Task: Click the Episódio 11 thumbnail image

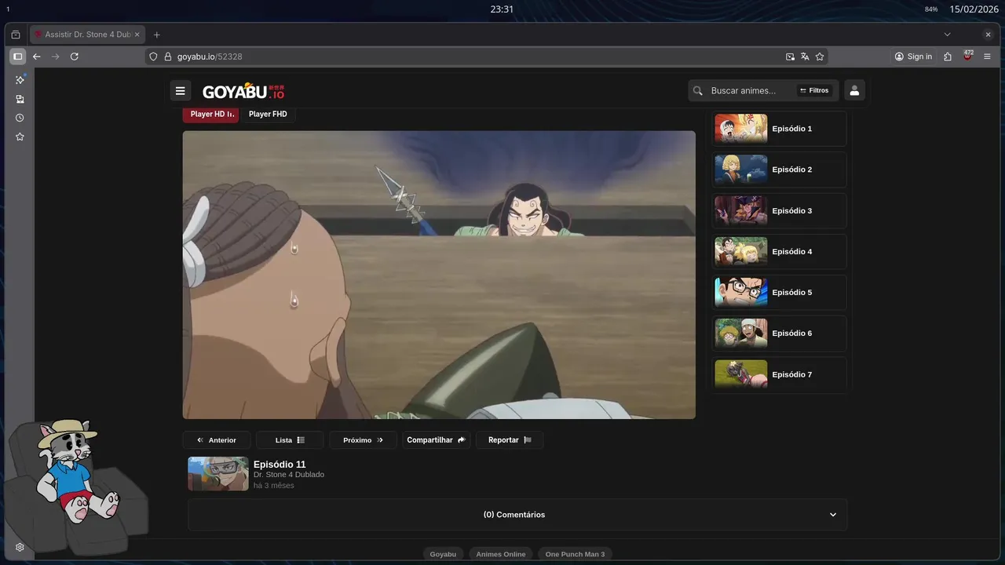Action: [x=218, y=474]
